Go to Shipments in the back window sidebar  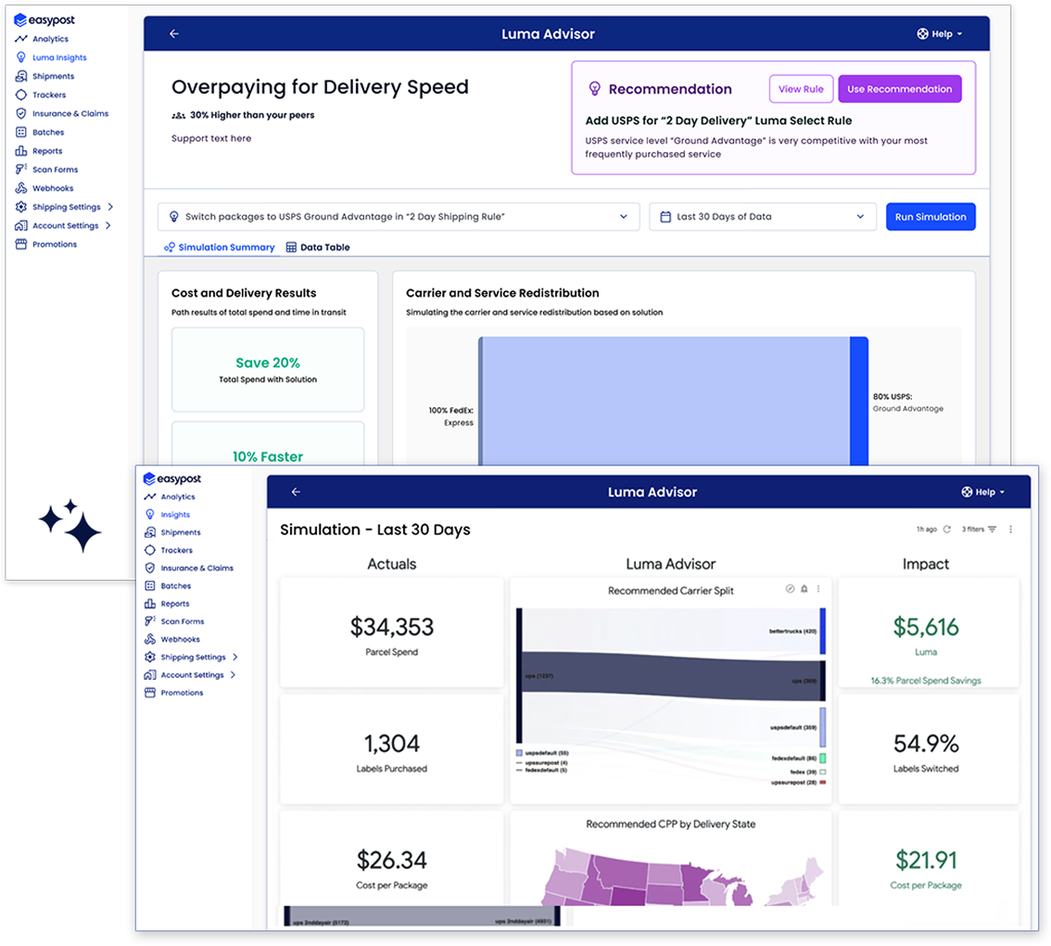(44, 76)
